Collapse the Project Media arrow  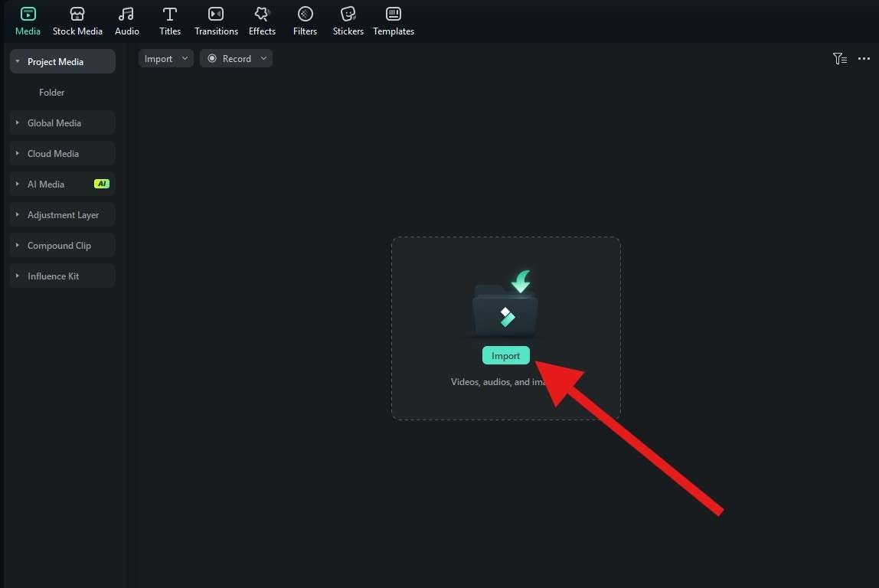click(x=18, y=61)
